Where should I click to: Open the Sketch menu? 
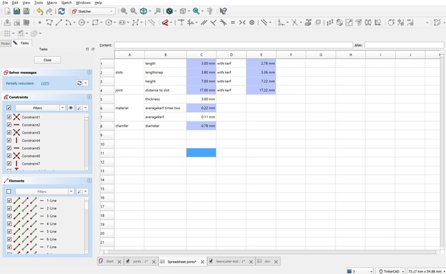66,3
